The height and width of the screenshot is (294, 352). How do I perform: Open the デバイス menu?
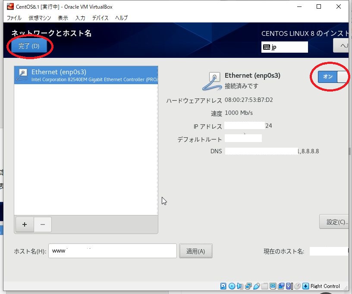click(100, 18)
